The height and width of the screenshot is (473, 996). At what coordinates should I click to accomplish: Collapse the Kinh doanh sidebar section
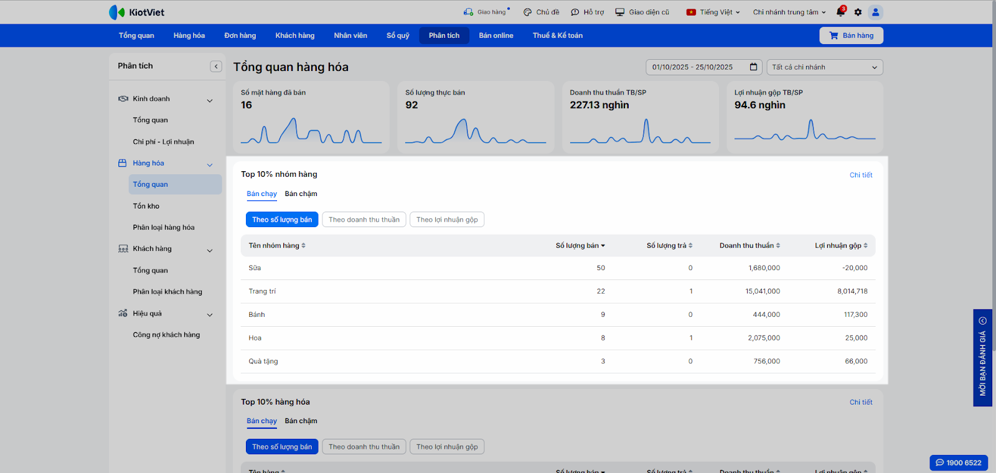tap(210, 100)
